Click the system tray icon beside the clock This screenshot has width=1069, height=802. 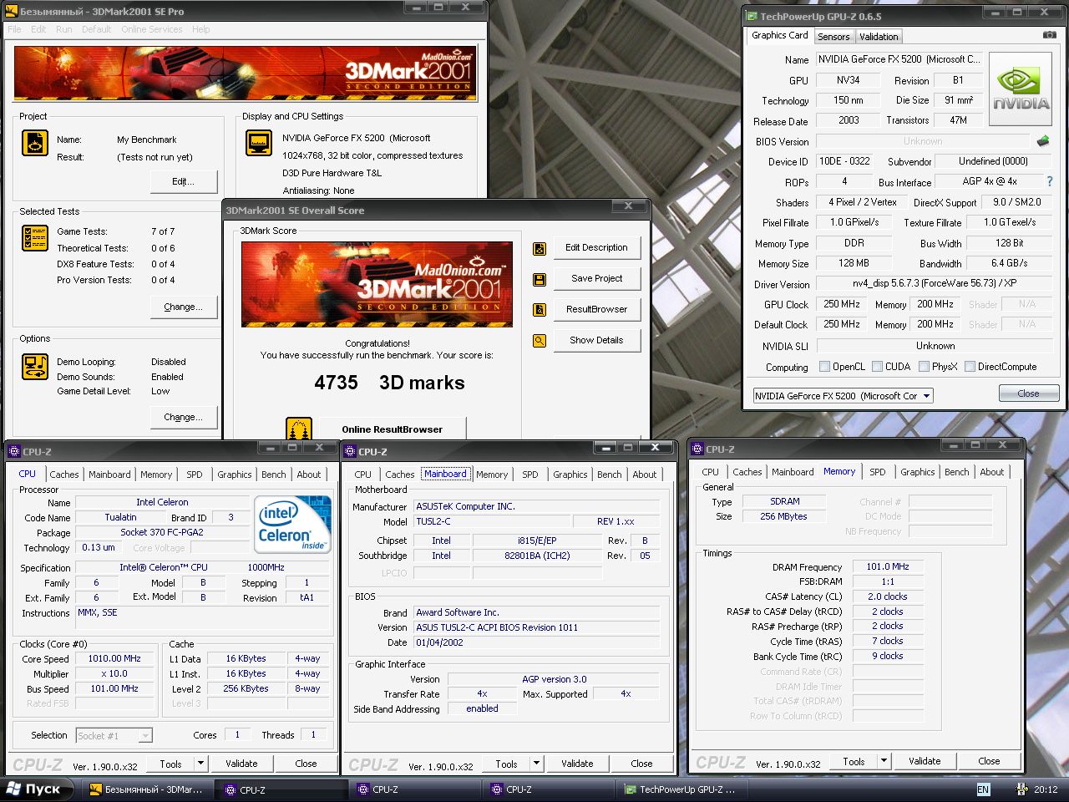pyautogui.click(x=1021, y=789)
